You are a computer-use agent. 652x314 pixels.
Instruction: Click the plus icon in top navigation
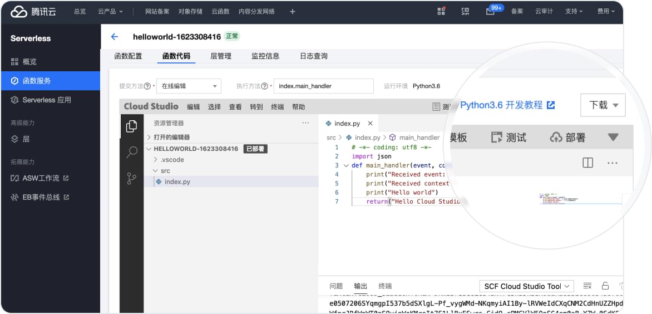point(293,11)
